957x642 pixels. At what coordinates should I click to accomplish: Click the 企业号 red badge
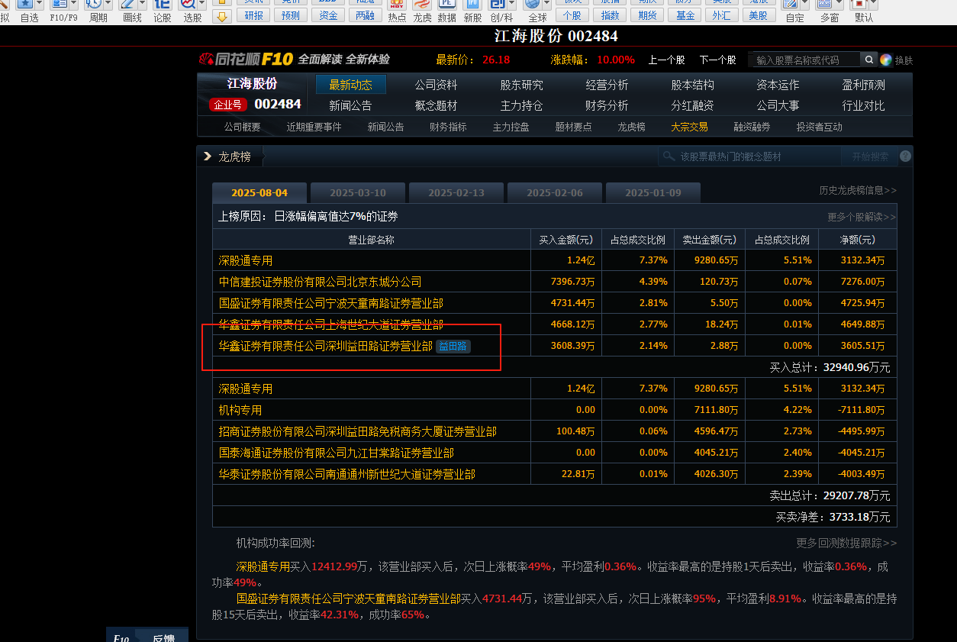tap(227, 105)
